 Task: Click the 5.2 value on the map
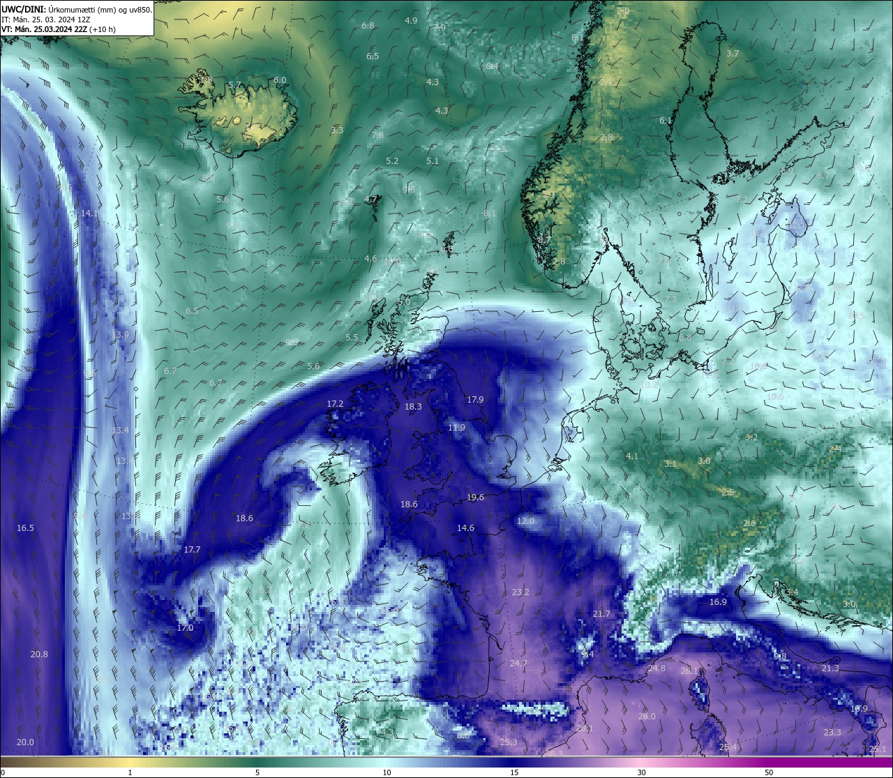point(392,161)
